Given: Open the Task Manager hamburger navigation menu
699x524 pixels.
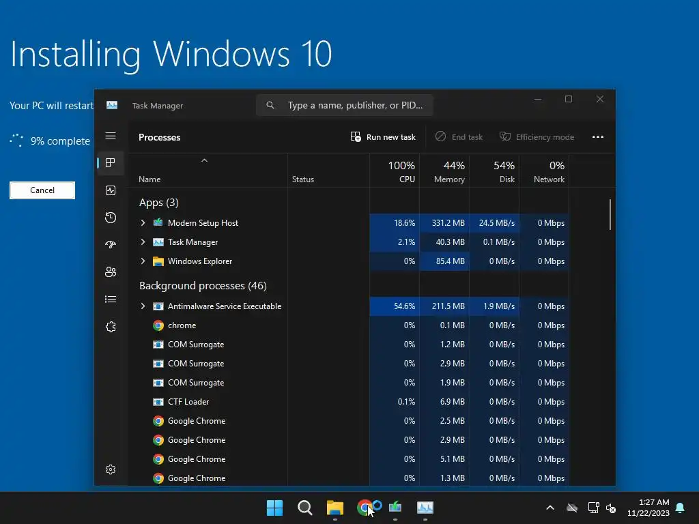Looking at the screenshot, I should tap(111, 136).
